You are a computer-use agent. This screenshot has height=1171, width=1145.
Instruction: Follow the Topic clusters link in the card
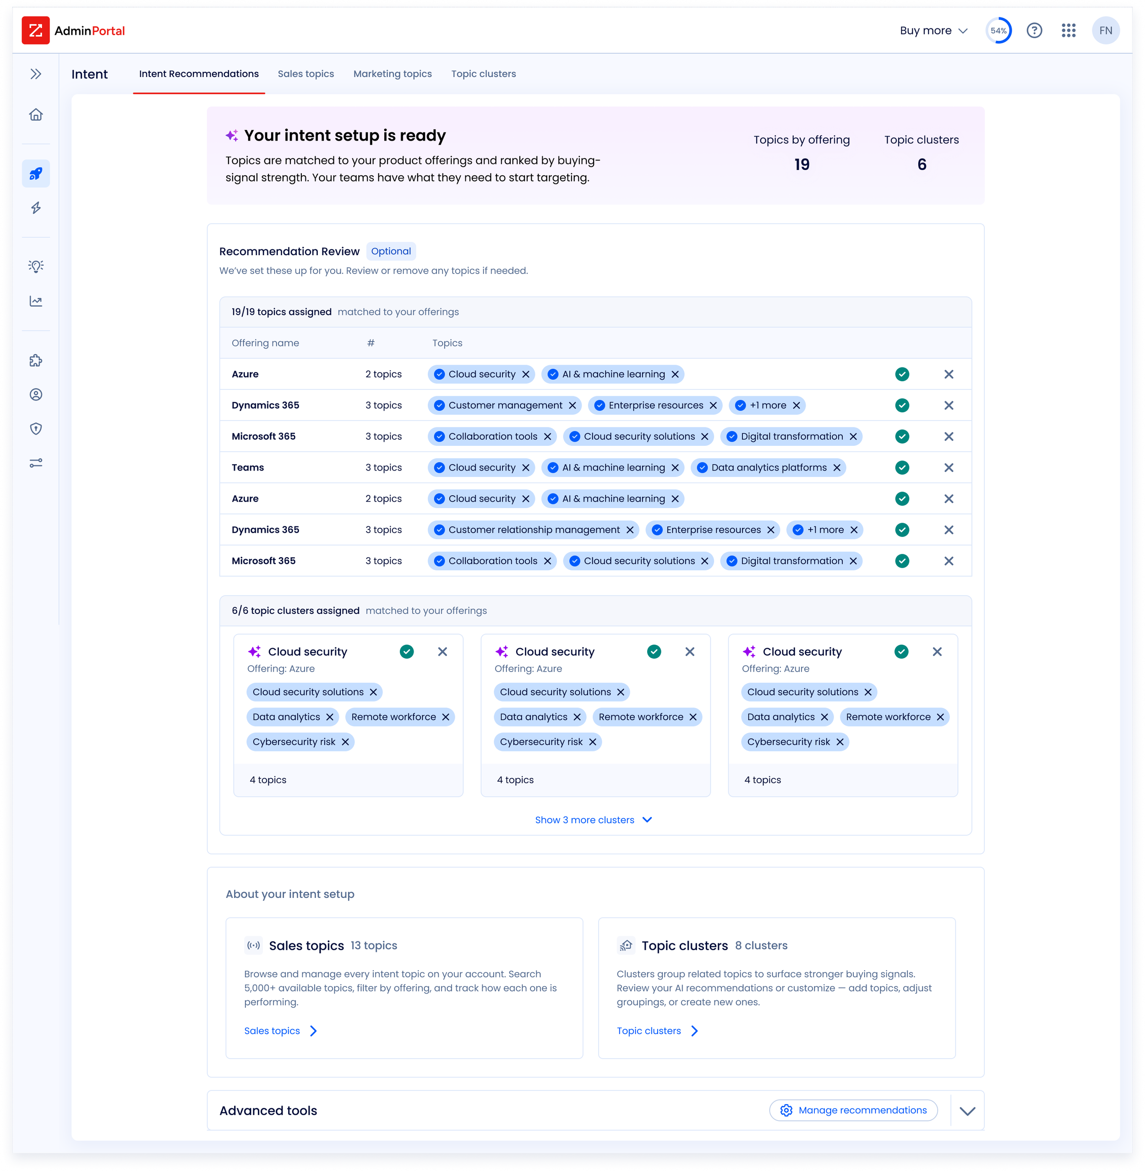click(657, 1031)
